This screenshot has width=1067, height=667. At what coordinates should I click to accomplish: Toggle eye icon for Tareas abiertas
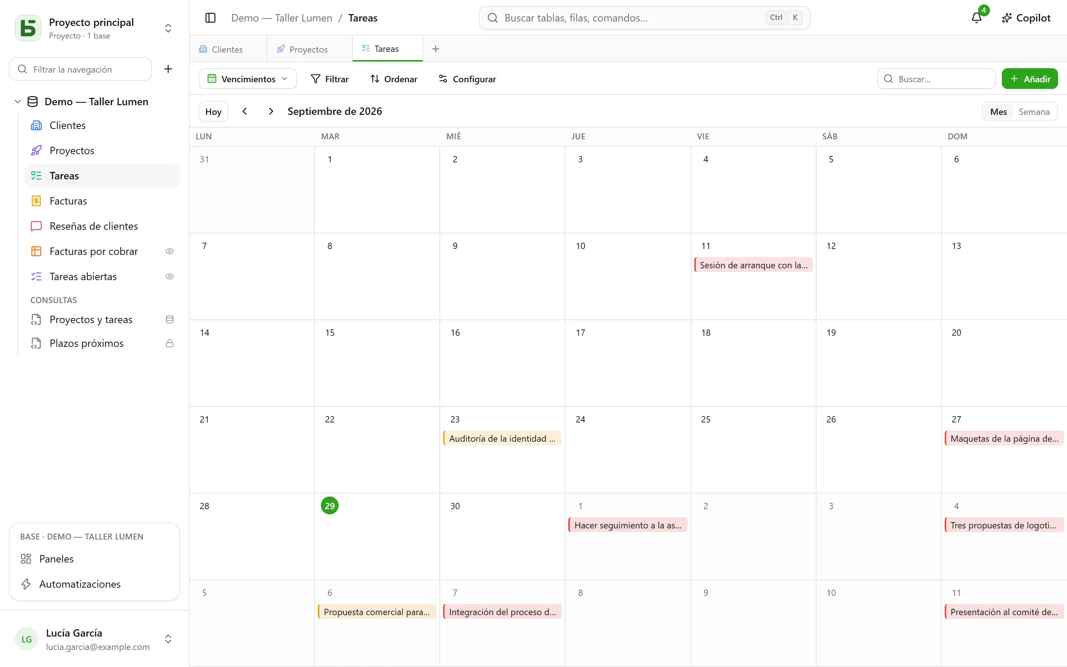[169, 276]
